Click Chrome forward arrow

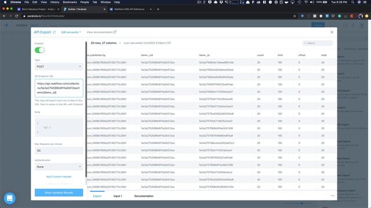pos(10,16)
